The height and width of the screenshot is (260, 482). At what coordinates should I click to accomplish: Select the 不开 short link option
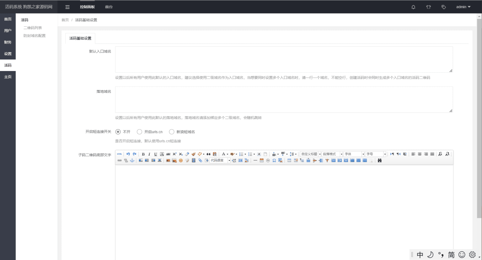pyautogui.click(x=118, y=132)
